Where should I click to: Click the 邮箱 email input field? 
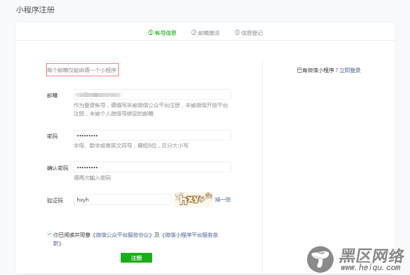pos(152,94)
